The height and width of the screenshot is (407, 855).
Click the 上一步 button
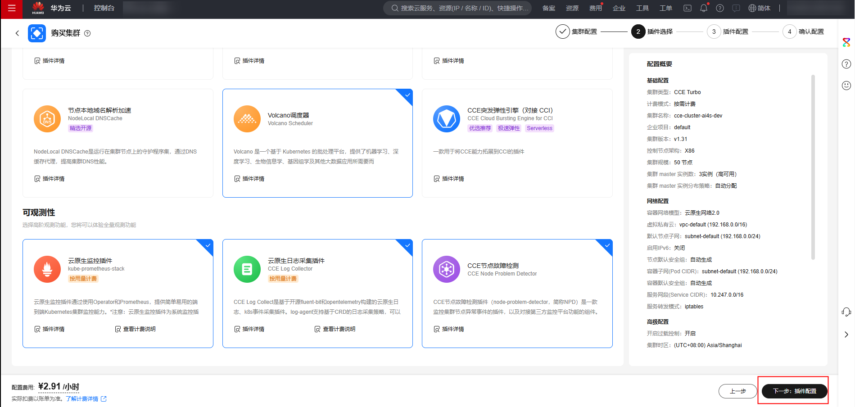click(x=738, y=391)
